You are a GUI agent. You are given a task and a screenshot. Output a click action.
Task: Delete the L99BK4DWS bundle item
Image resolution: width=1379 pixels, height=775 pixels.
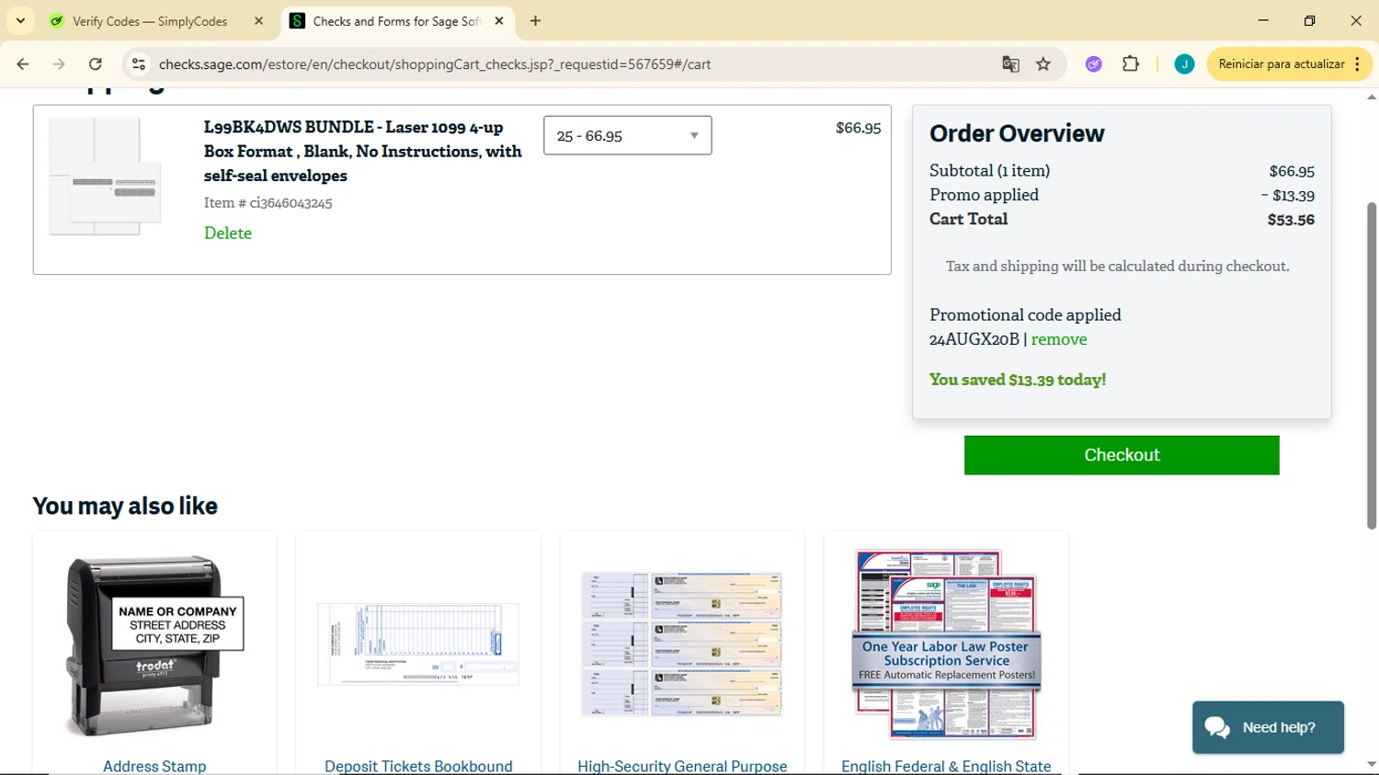click(x=228, y=233)
